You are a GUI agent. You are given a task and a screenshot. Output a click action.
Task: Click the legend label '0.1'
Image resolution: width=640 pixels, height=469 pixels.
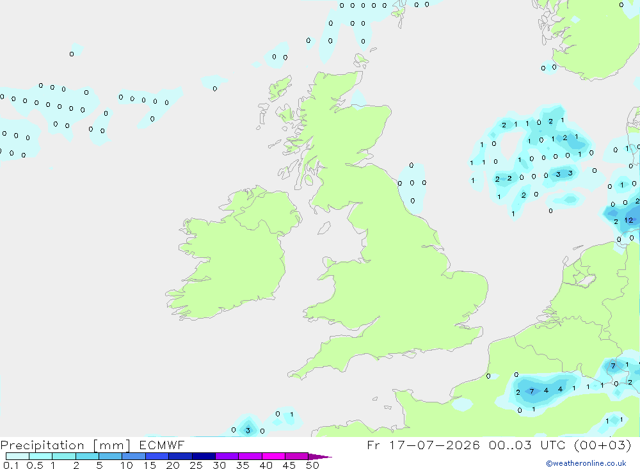click(x=11, y=465)
